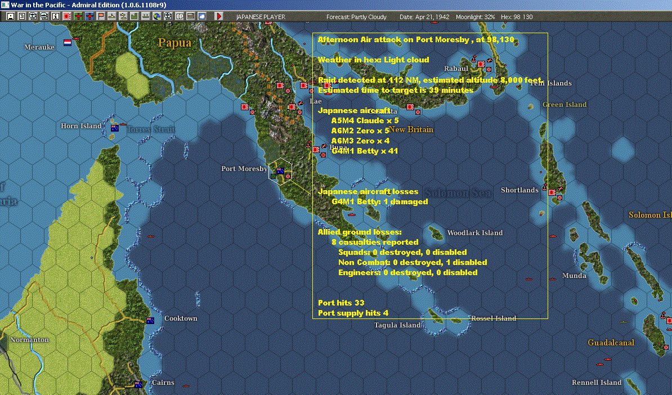Click the '8 casualties reported' line

coord(375,242)
